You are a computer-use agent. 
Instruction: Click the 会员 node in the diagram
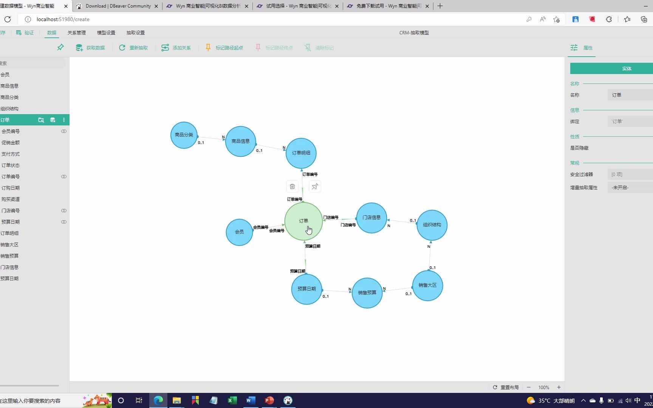tap(239, 232)
